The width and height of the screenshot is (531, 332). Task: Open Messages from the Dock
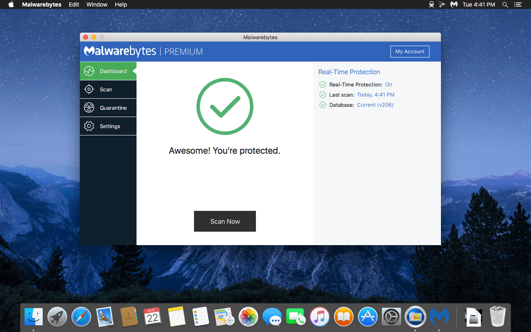[x=272, y=317]
